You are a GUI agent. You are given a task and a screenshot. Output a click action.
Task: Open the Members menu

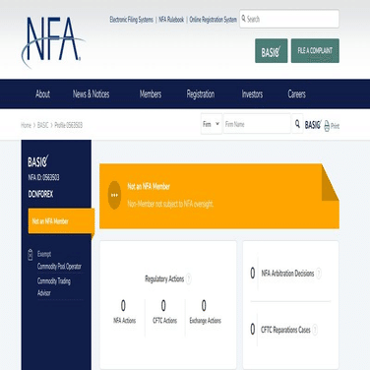pyautogui.click(x=151, y=94)
